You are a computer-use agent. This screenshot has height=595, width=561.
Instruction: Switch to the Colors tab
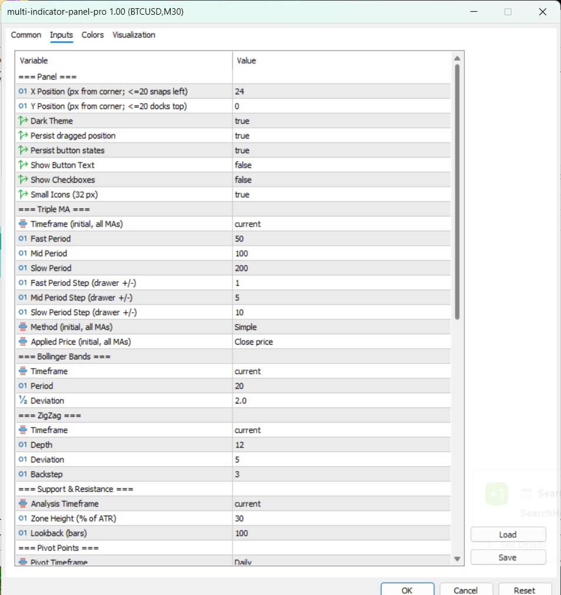(x=92, y=35)
